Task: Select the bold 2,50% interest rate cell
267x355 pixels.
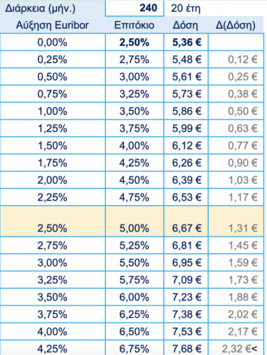Action: [134, 43]
